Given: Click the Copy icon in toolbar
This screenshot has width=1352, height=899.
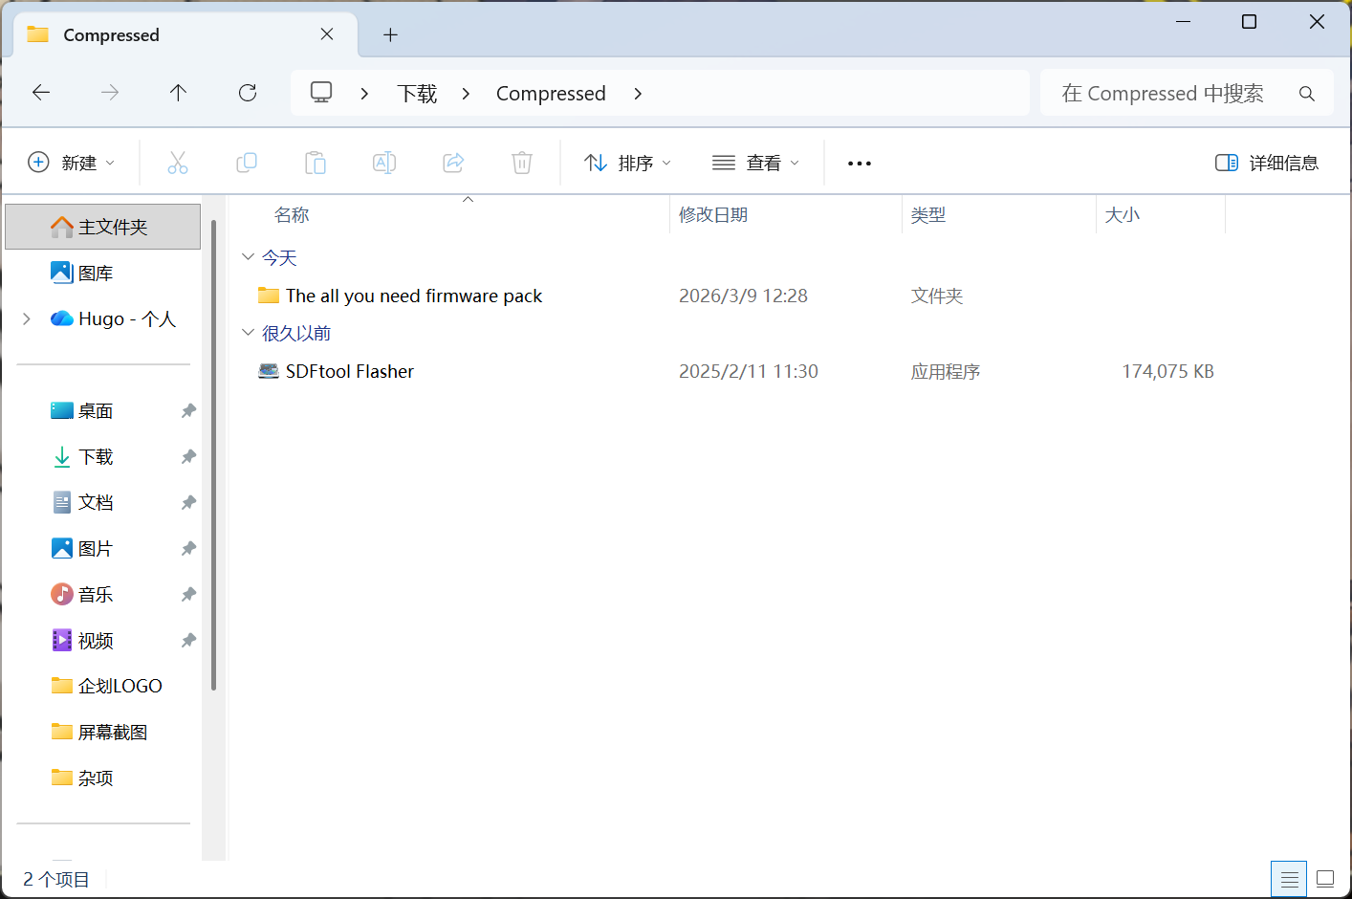Looking at the screenshot, I should [x=247, y=163].
